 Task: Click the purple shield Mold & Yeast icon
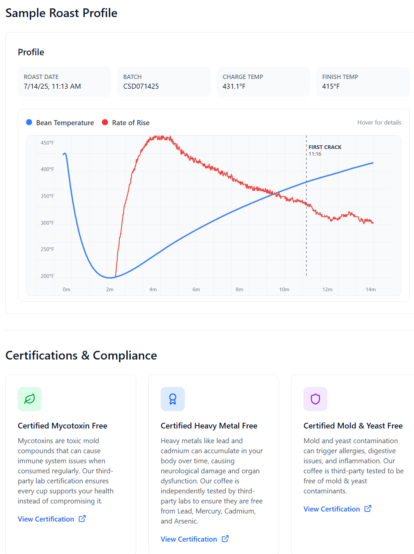(x=315, y=399)
